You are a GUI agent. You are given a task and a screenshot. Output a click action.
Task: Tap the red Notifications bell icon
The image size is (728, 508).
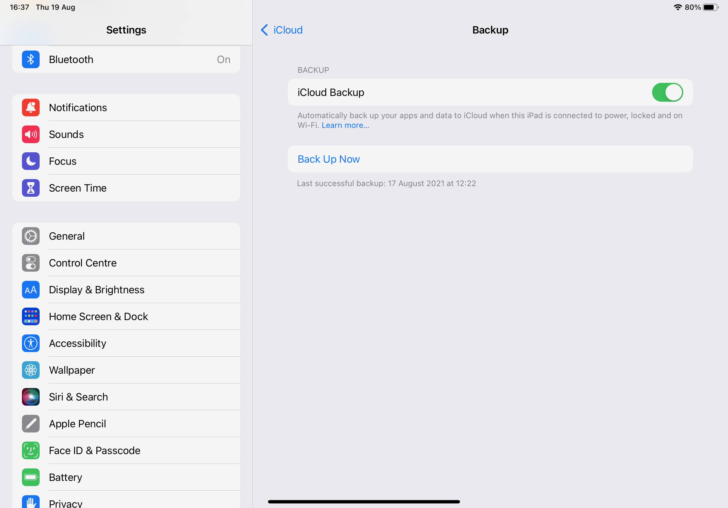(31, 108)
